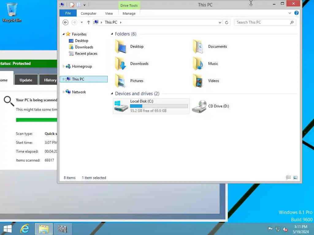The image size is (314, 235).
Task: Switch to Details view icon in status bar
Action: (x=288, y=177)
